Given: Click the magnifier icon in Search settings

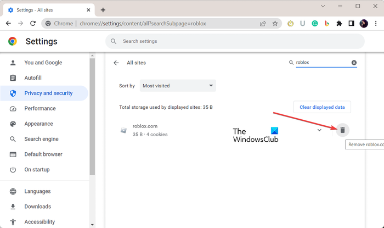Looking at the screenshot, I should click(114, 41).
